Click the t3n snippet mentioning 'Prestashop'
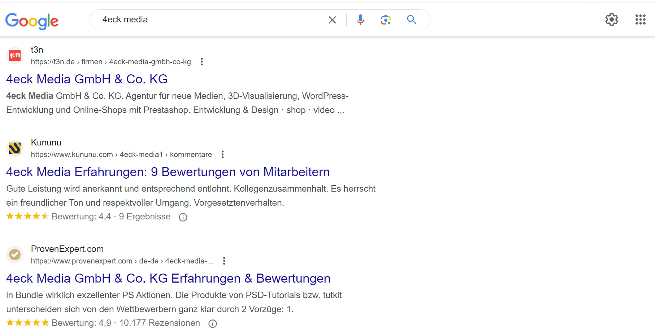 coord(177,103)
